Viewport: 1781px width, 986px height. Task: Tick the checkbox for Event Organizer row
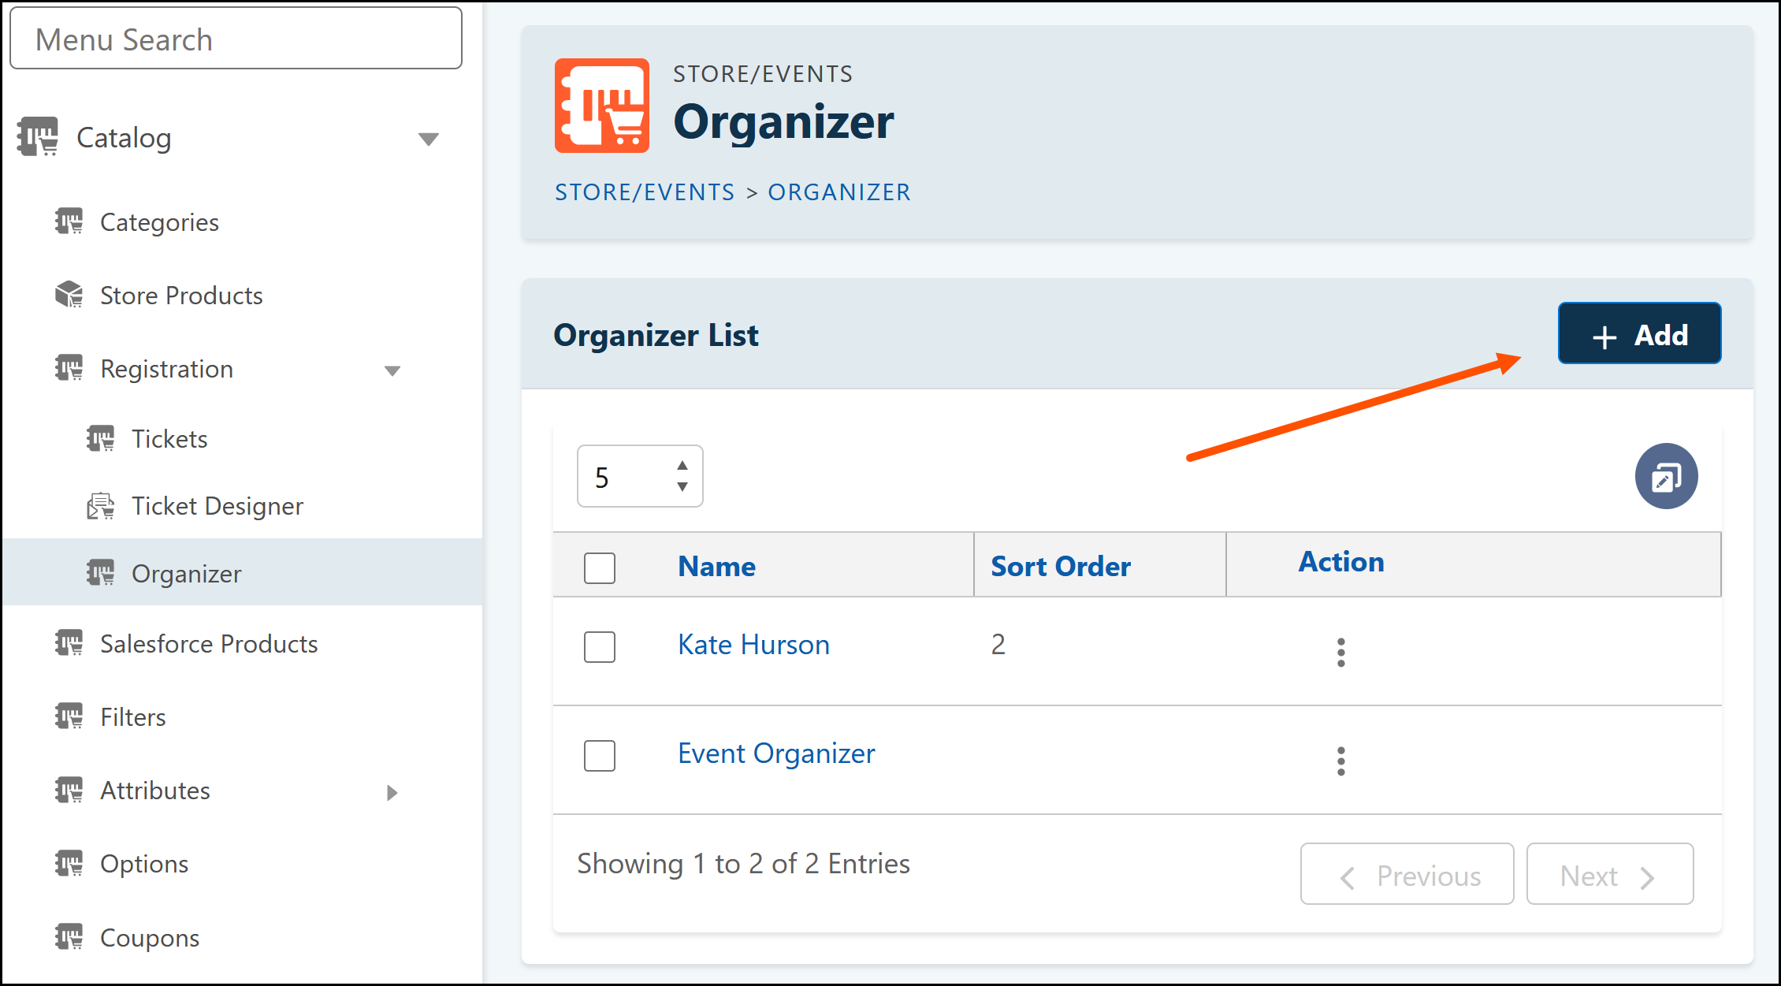pos(600,755)
